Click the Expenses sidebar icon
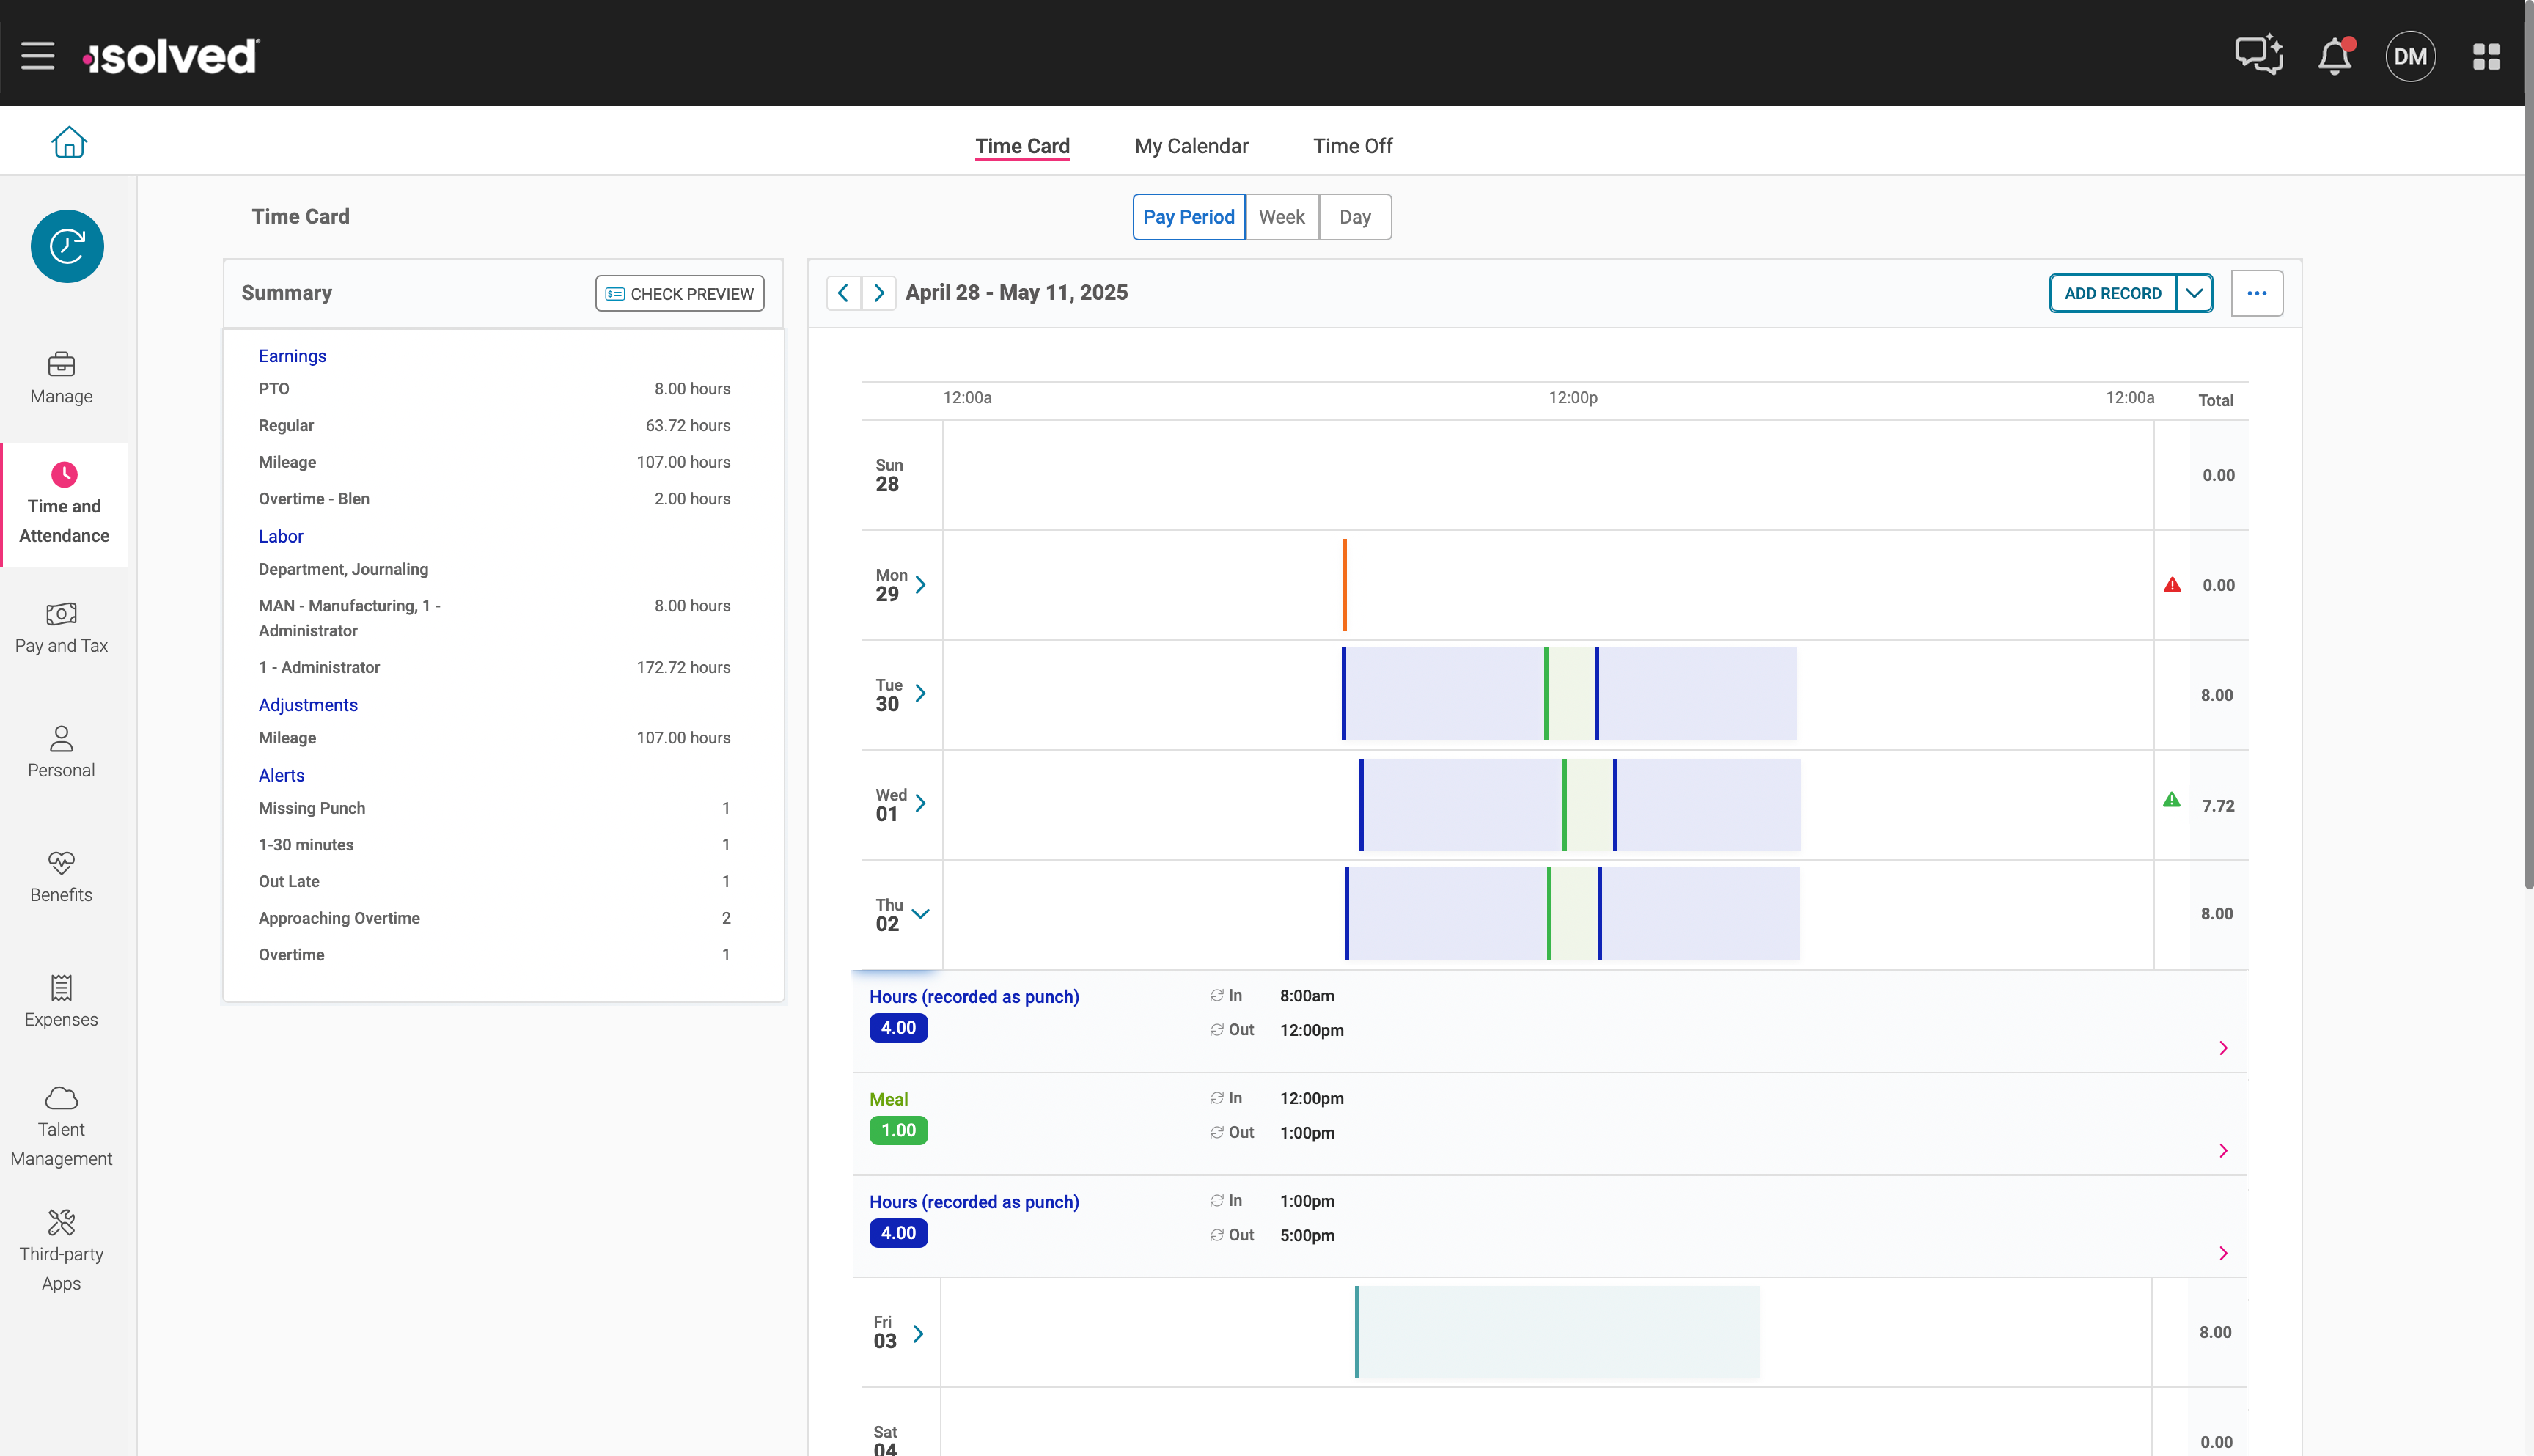The width and height of the screenshot is (2534, 1456). [61, 1001]
